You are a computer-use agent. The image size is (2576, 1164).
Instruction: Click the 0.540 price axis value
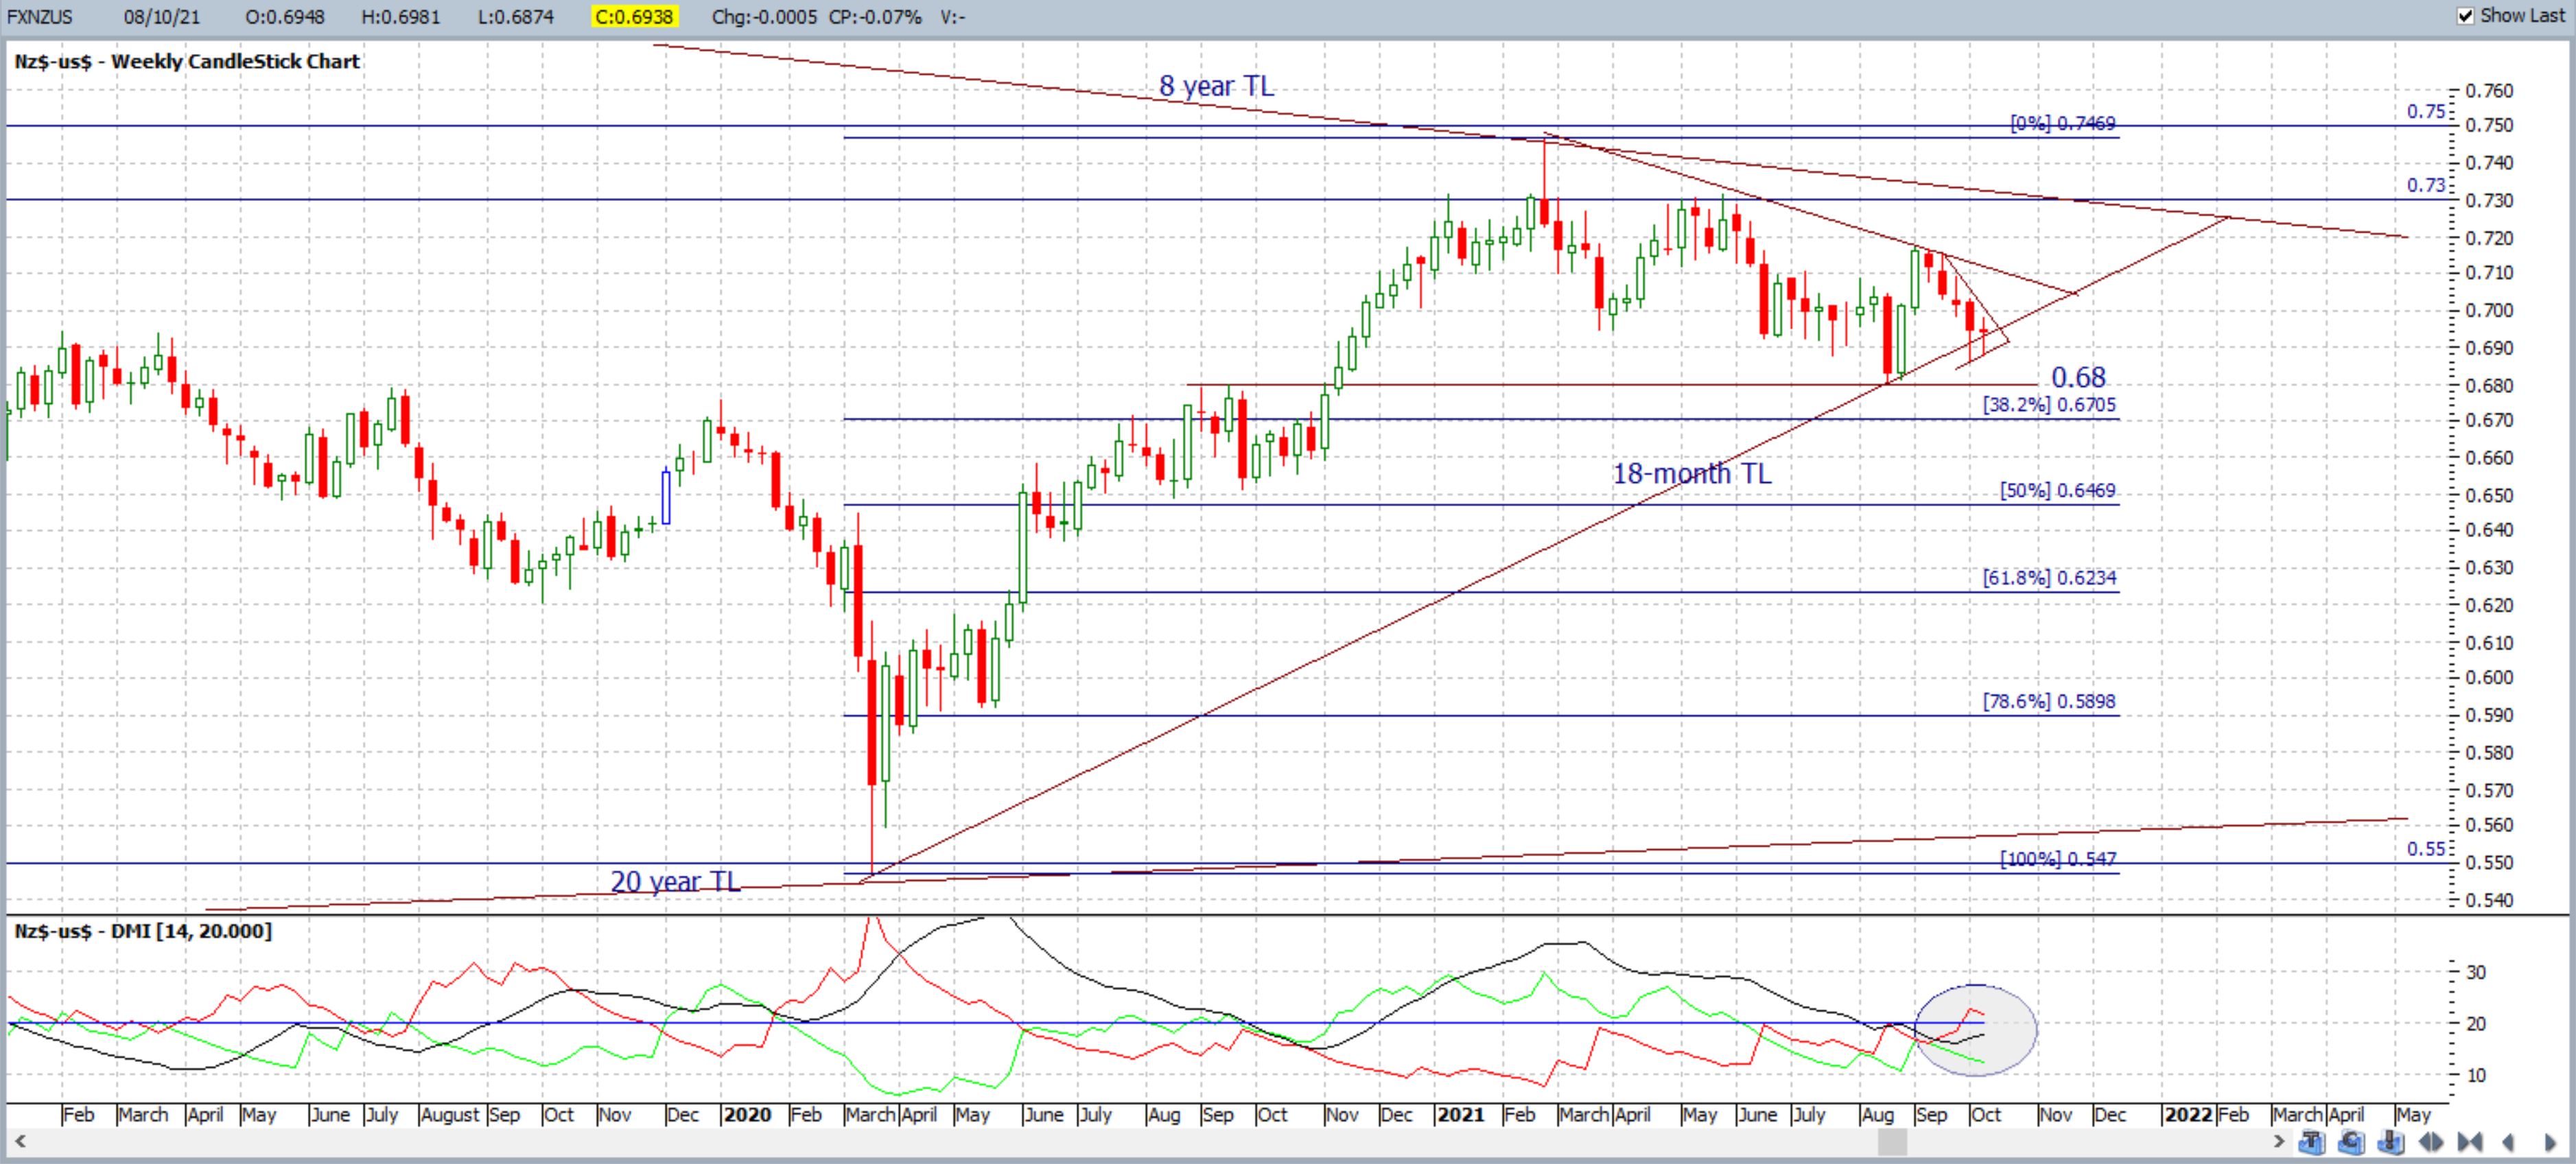tap(2489, 899)
